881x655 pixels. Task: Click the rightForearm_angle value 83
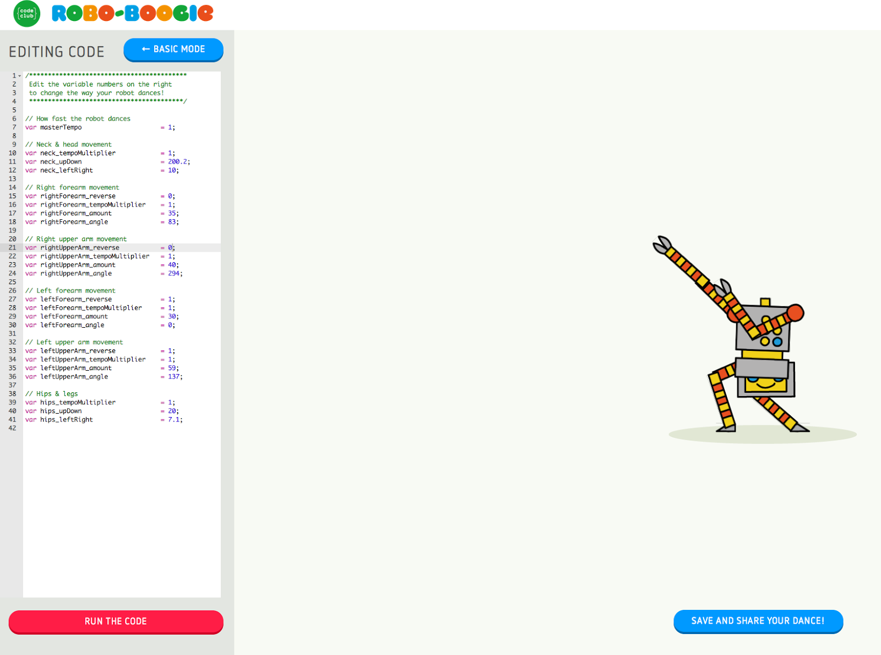(x=172, y=222)
